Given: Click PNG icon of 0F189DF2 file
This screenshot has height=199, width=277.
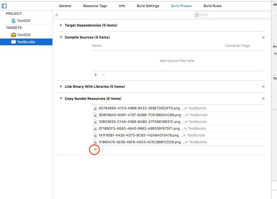Looking at the screenshot, I should pyautogui.click(x=95, y=128).
